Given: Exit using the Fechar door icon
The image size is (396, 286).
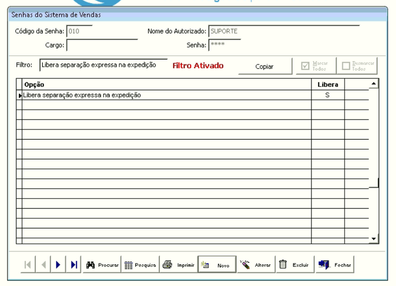Looking at the screenshot, I should [x=325, y=264].
